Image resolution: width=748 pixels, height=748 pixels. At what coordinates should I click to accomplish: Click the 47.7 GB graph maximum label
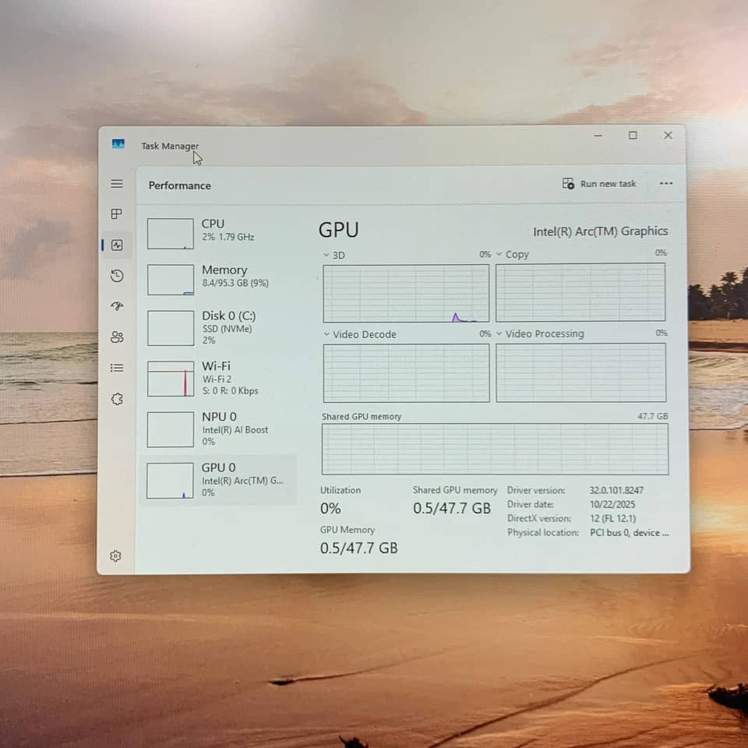pyautogui.click(x=653, y=416)
